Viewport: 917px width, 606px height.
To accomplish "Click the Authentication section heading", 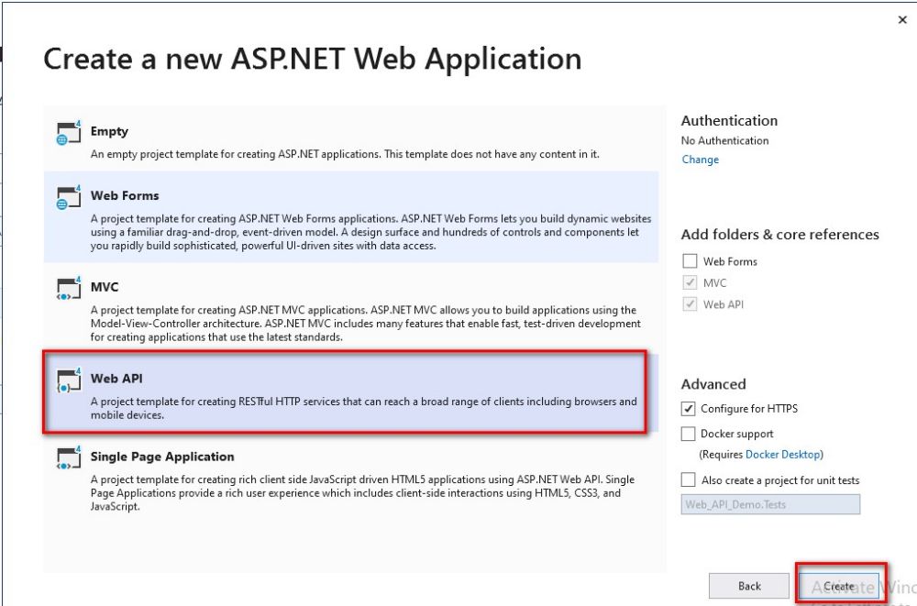I will click(x=729, y=120).
